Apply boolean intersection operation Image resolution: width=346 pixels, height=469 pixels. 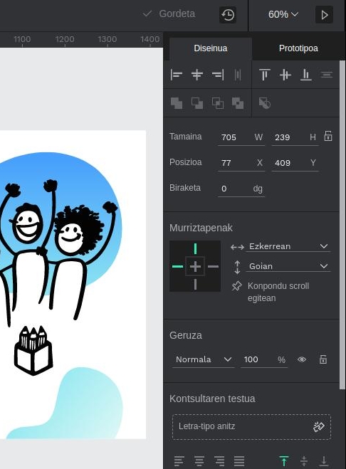[x=218, y=103]
